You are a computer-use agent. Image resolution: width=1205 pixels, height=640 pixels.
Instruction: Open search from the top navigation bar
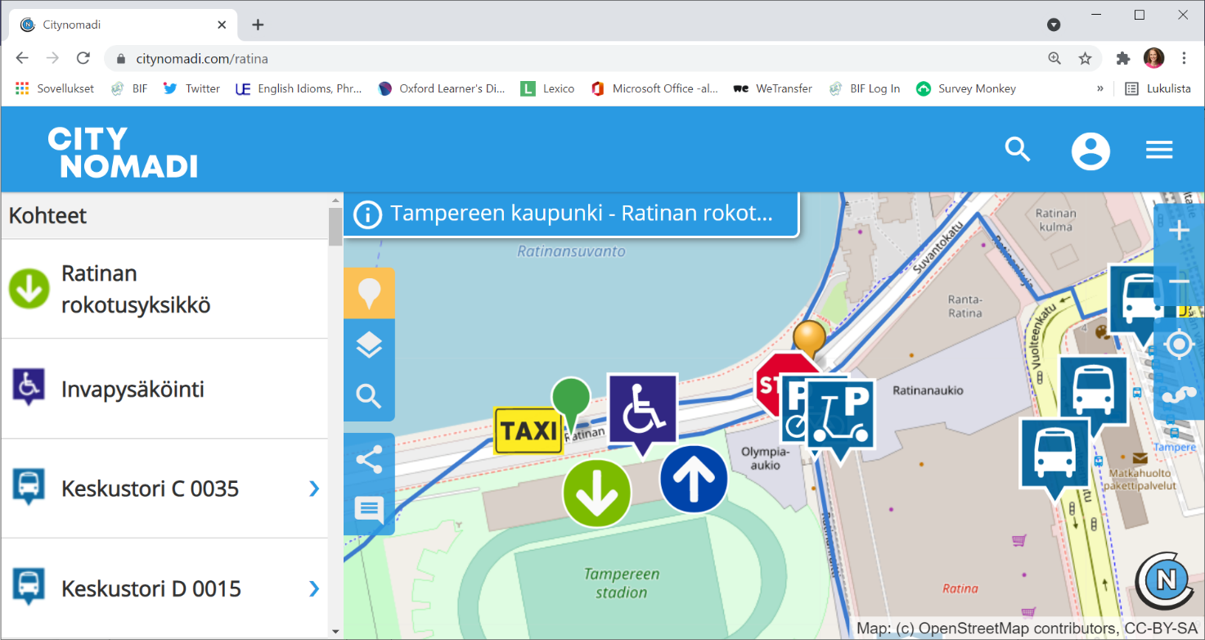pyautogui.click(x=1017, y=150)
